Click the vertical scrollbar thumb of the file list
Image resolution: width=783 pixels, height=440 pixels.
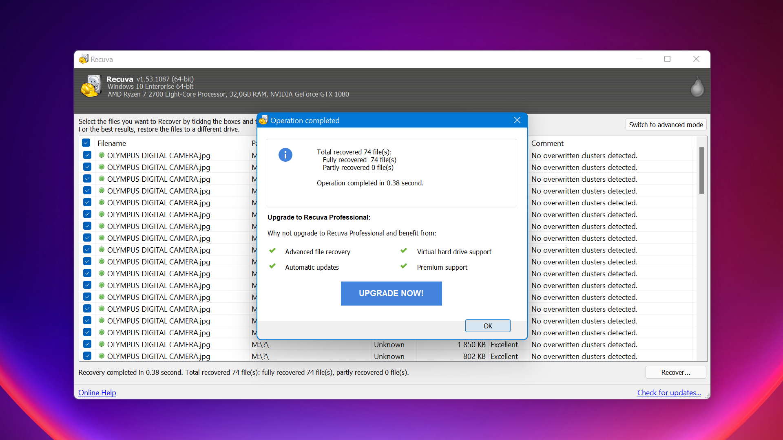coord(701,171)
